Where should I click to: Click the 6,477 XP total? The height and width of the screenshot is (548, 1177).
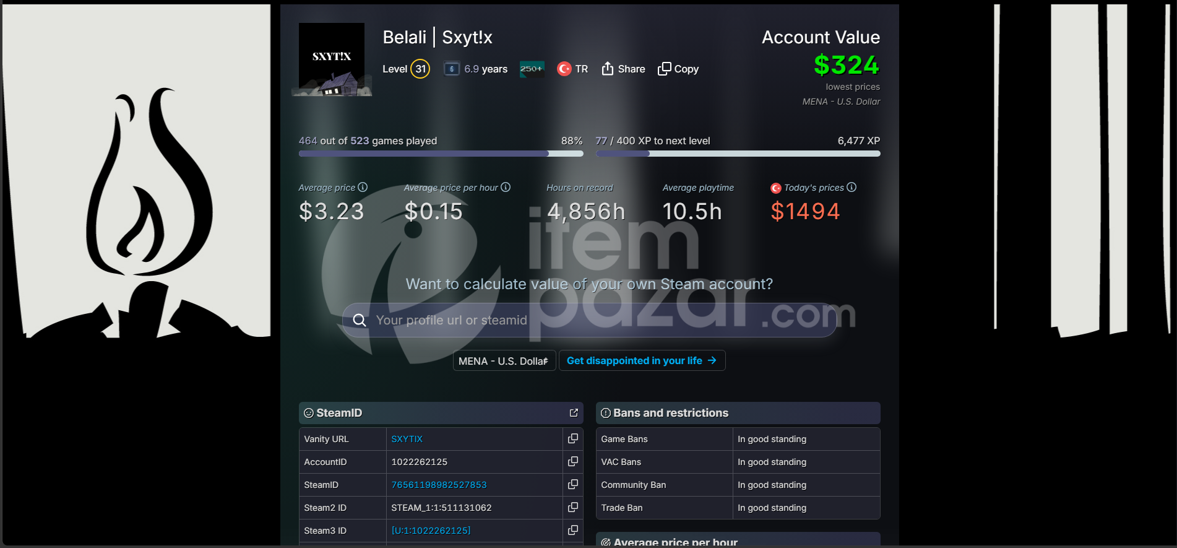click(x=859, y=141)
